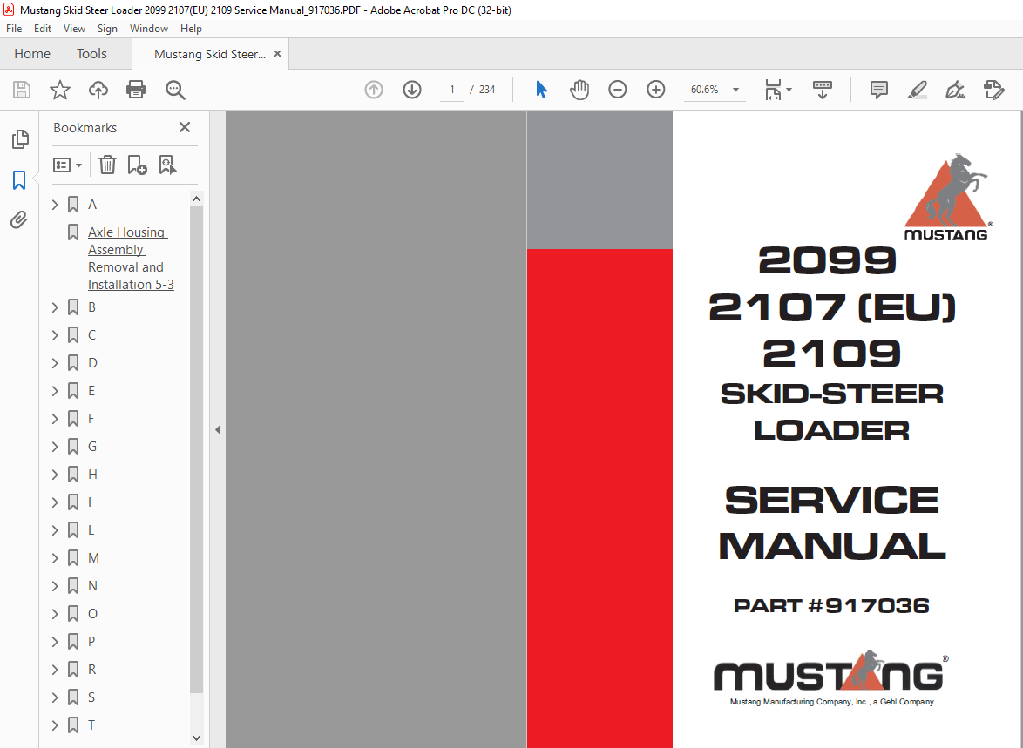
Task: Open the File menu
Action: 14,29
